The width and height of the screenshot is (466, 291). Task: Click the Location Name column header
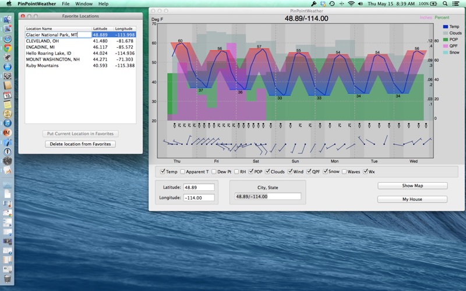(58, 29)
